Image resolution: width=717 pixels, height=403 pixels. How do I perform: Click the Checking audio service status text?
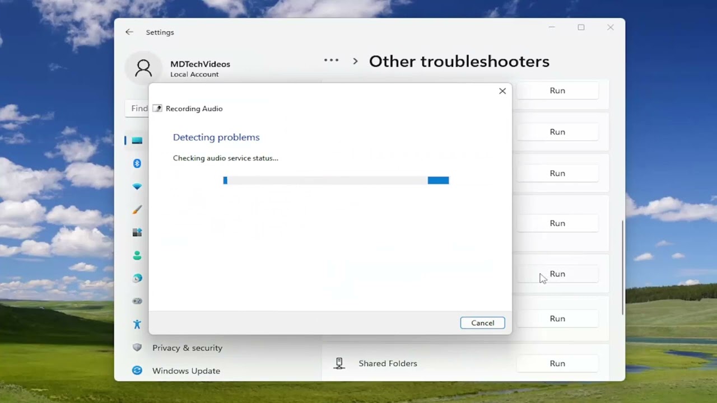click(x=225, y=158)
